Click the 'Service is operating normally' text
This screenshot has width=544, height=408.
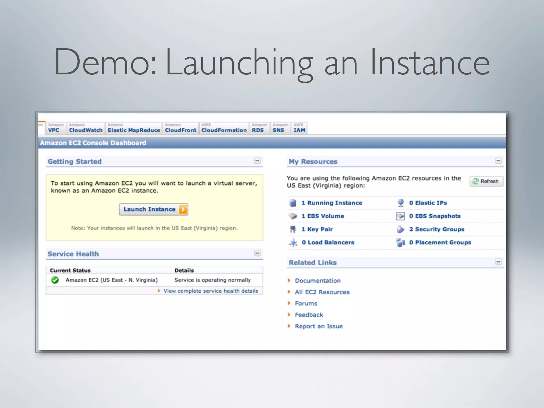click(212, 280)
